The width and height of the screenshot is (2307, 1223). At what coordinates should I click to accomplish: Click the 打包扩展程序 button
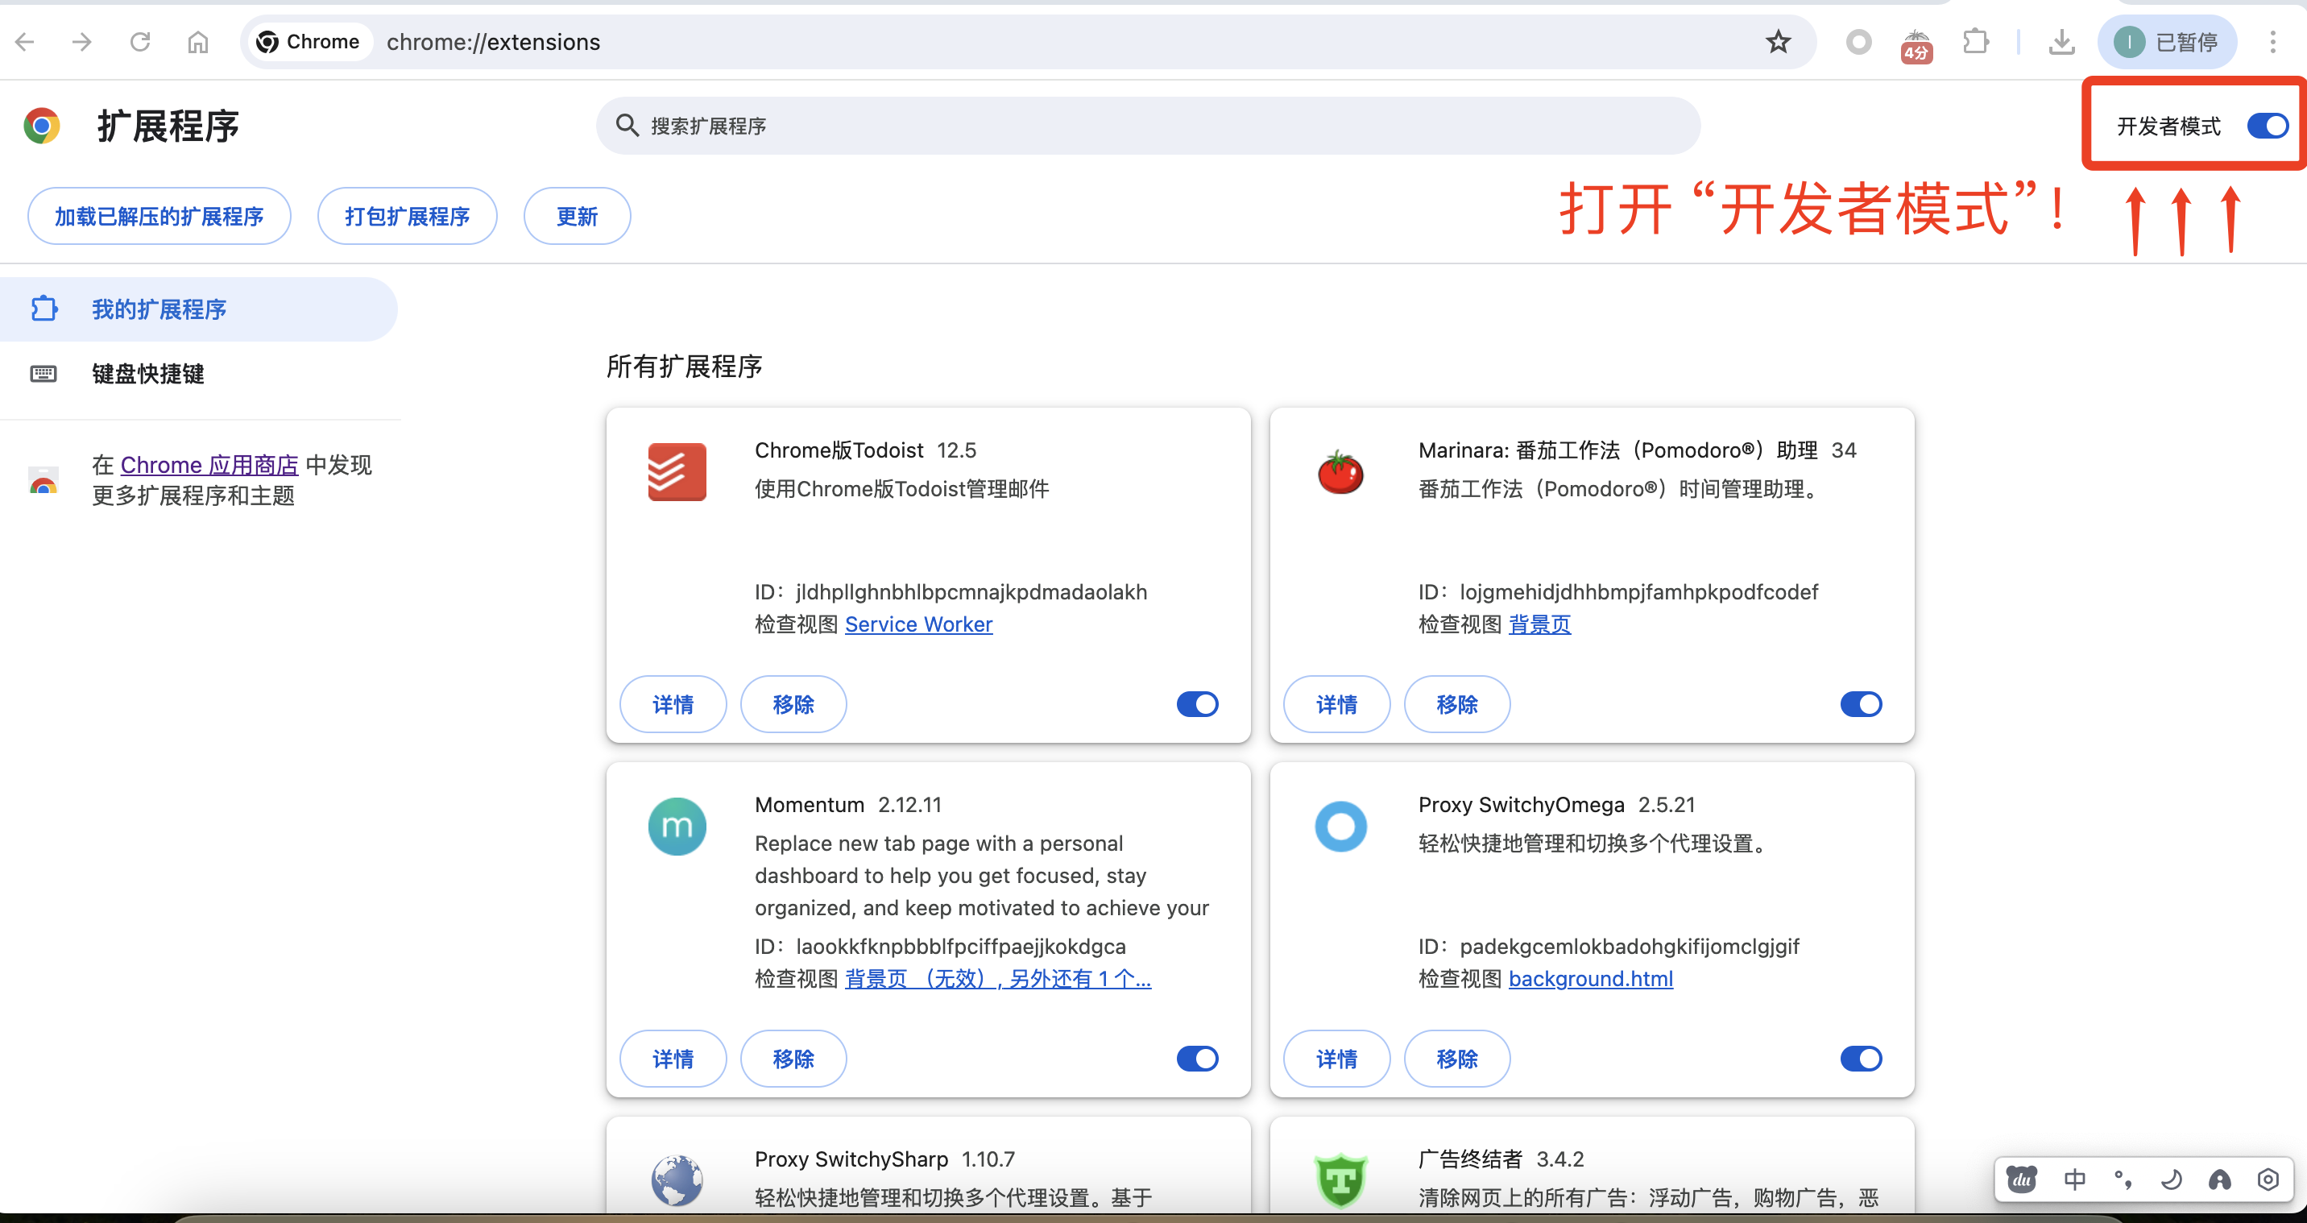[x=408, y=216]
